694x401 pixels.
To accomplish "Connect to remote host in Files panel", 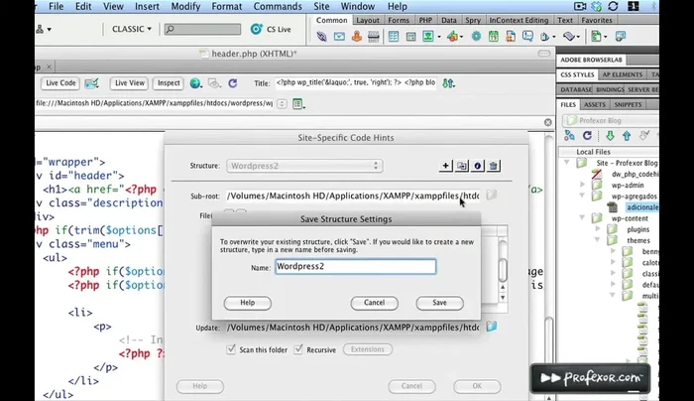I will (x=570, y=136).
